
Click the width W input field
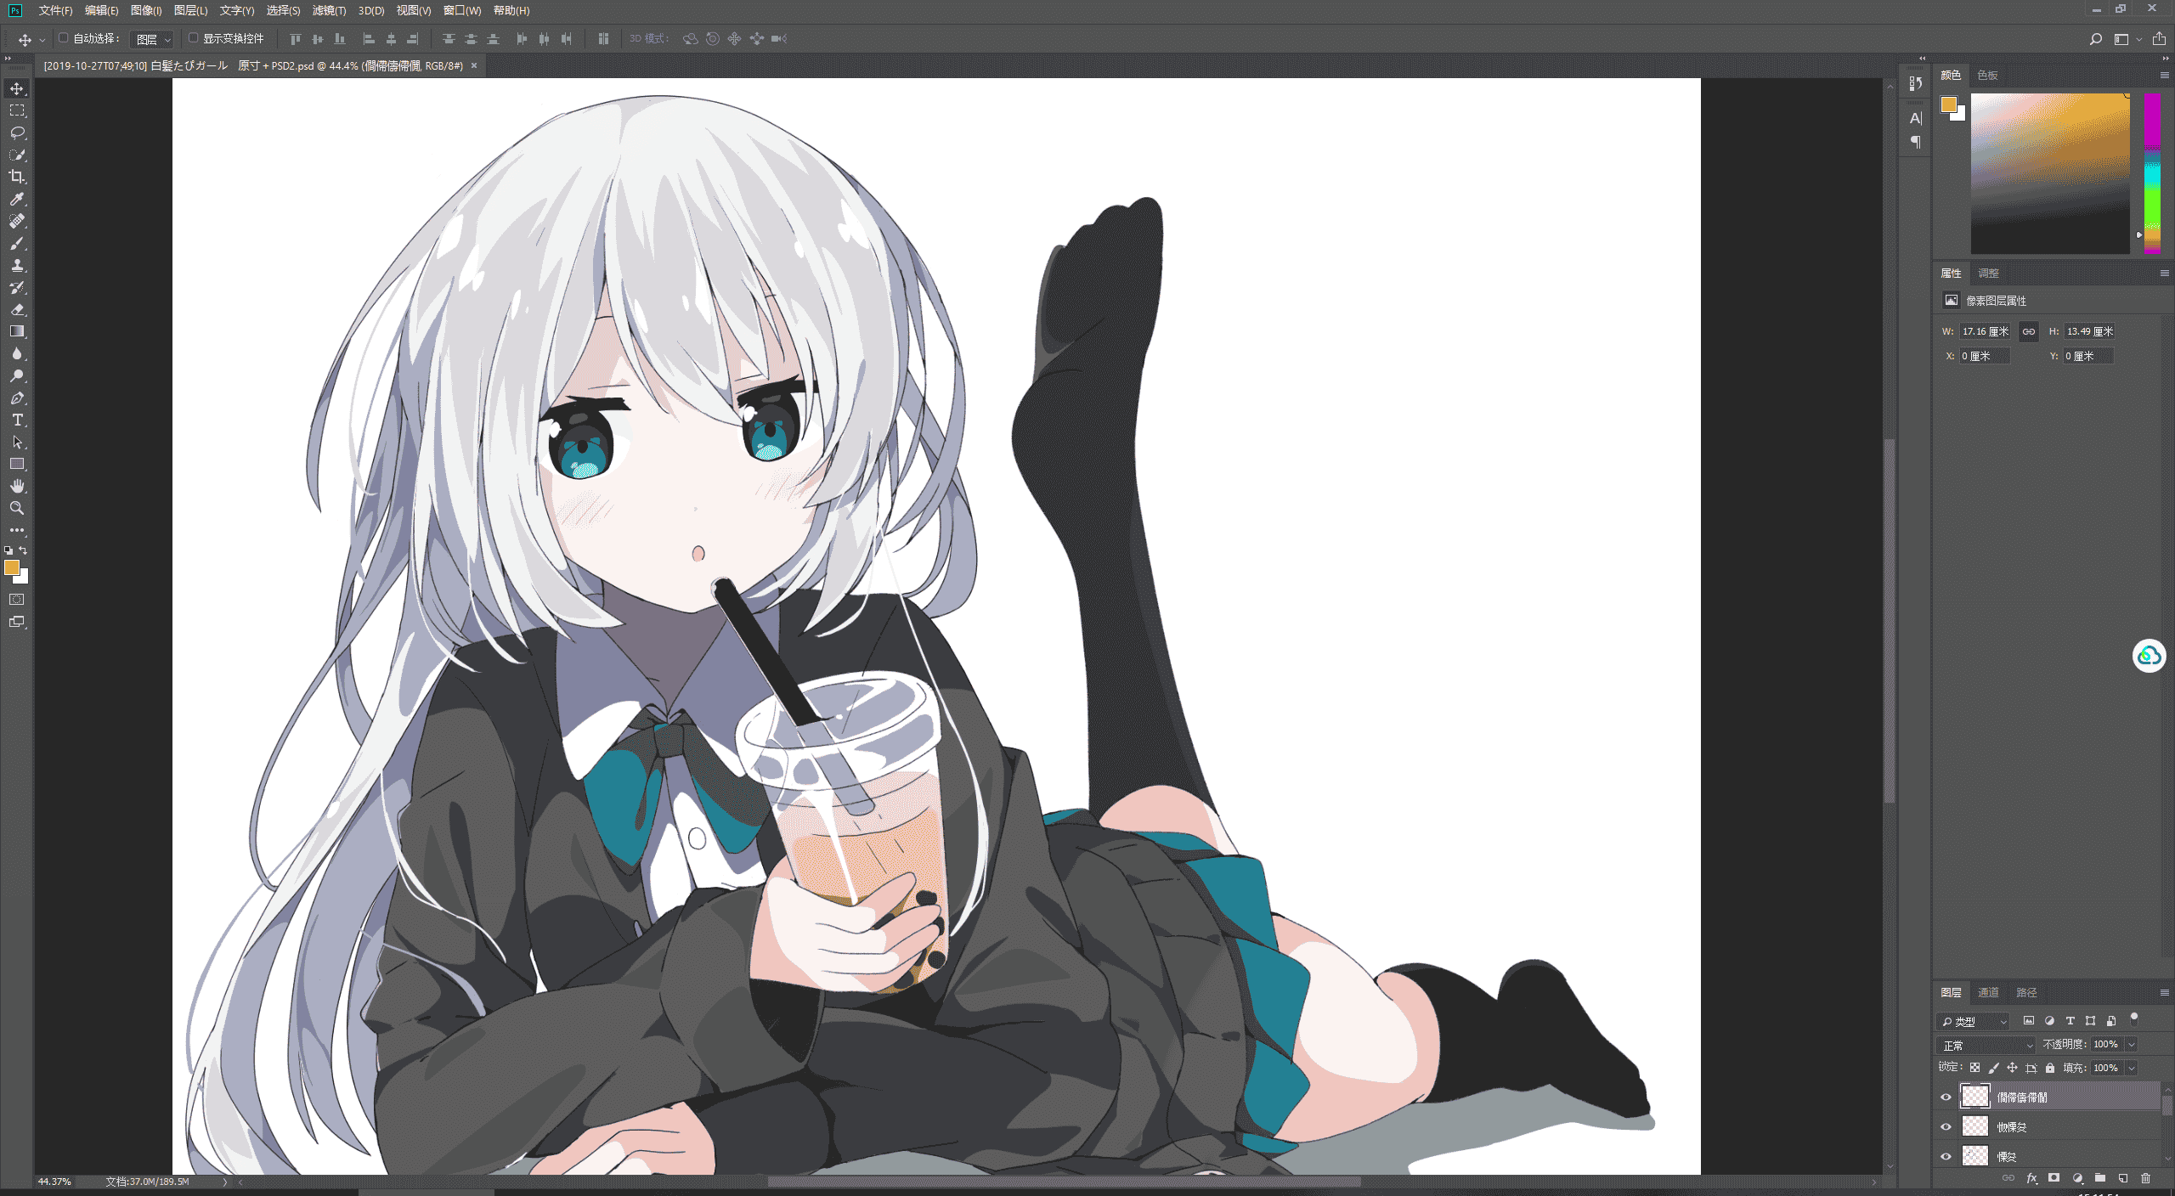(x=1986, y=331)
